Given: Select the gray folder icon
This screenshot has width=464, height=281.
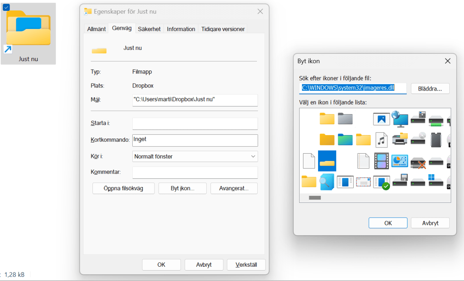Looking at the screenshot, I should pyautogui.click(x=344, y=118).
